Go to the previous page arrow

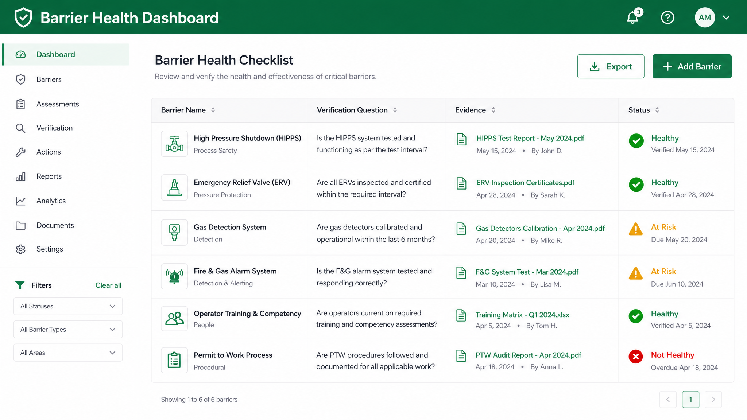pos(668,400)
